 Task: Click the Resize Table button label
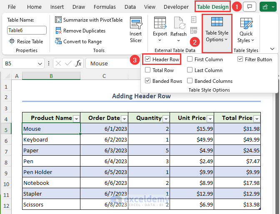[30, 41]
